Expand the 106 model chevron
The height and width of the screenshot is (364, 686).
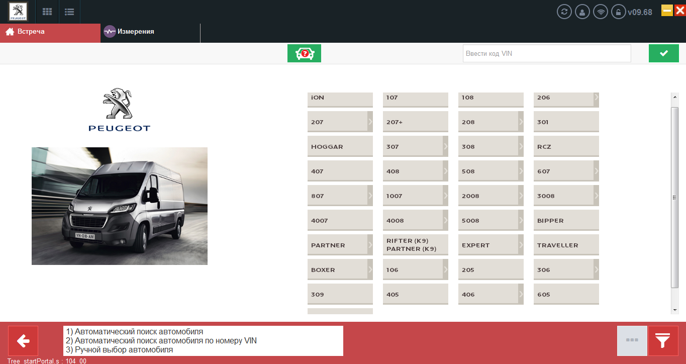point(446,269)
